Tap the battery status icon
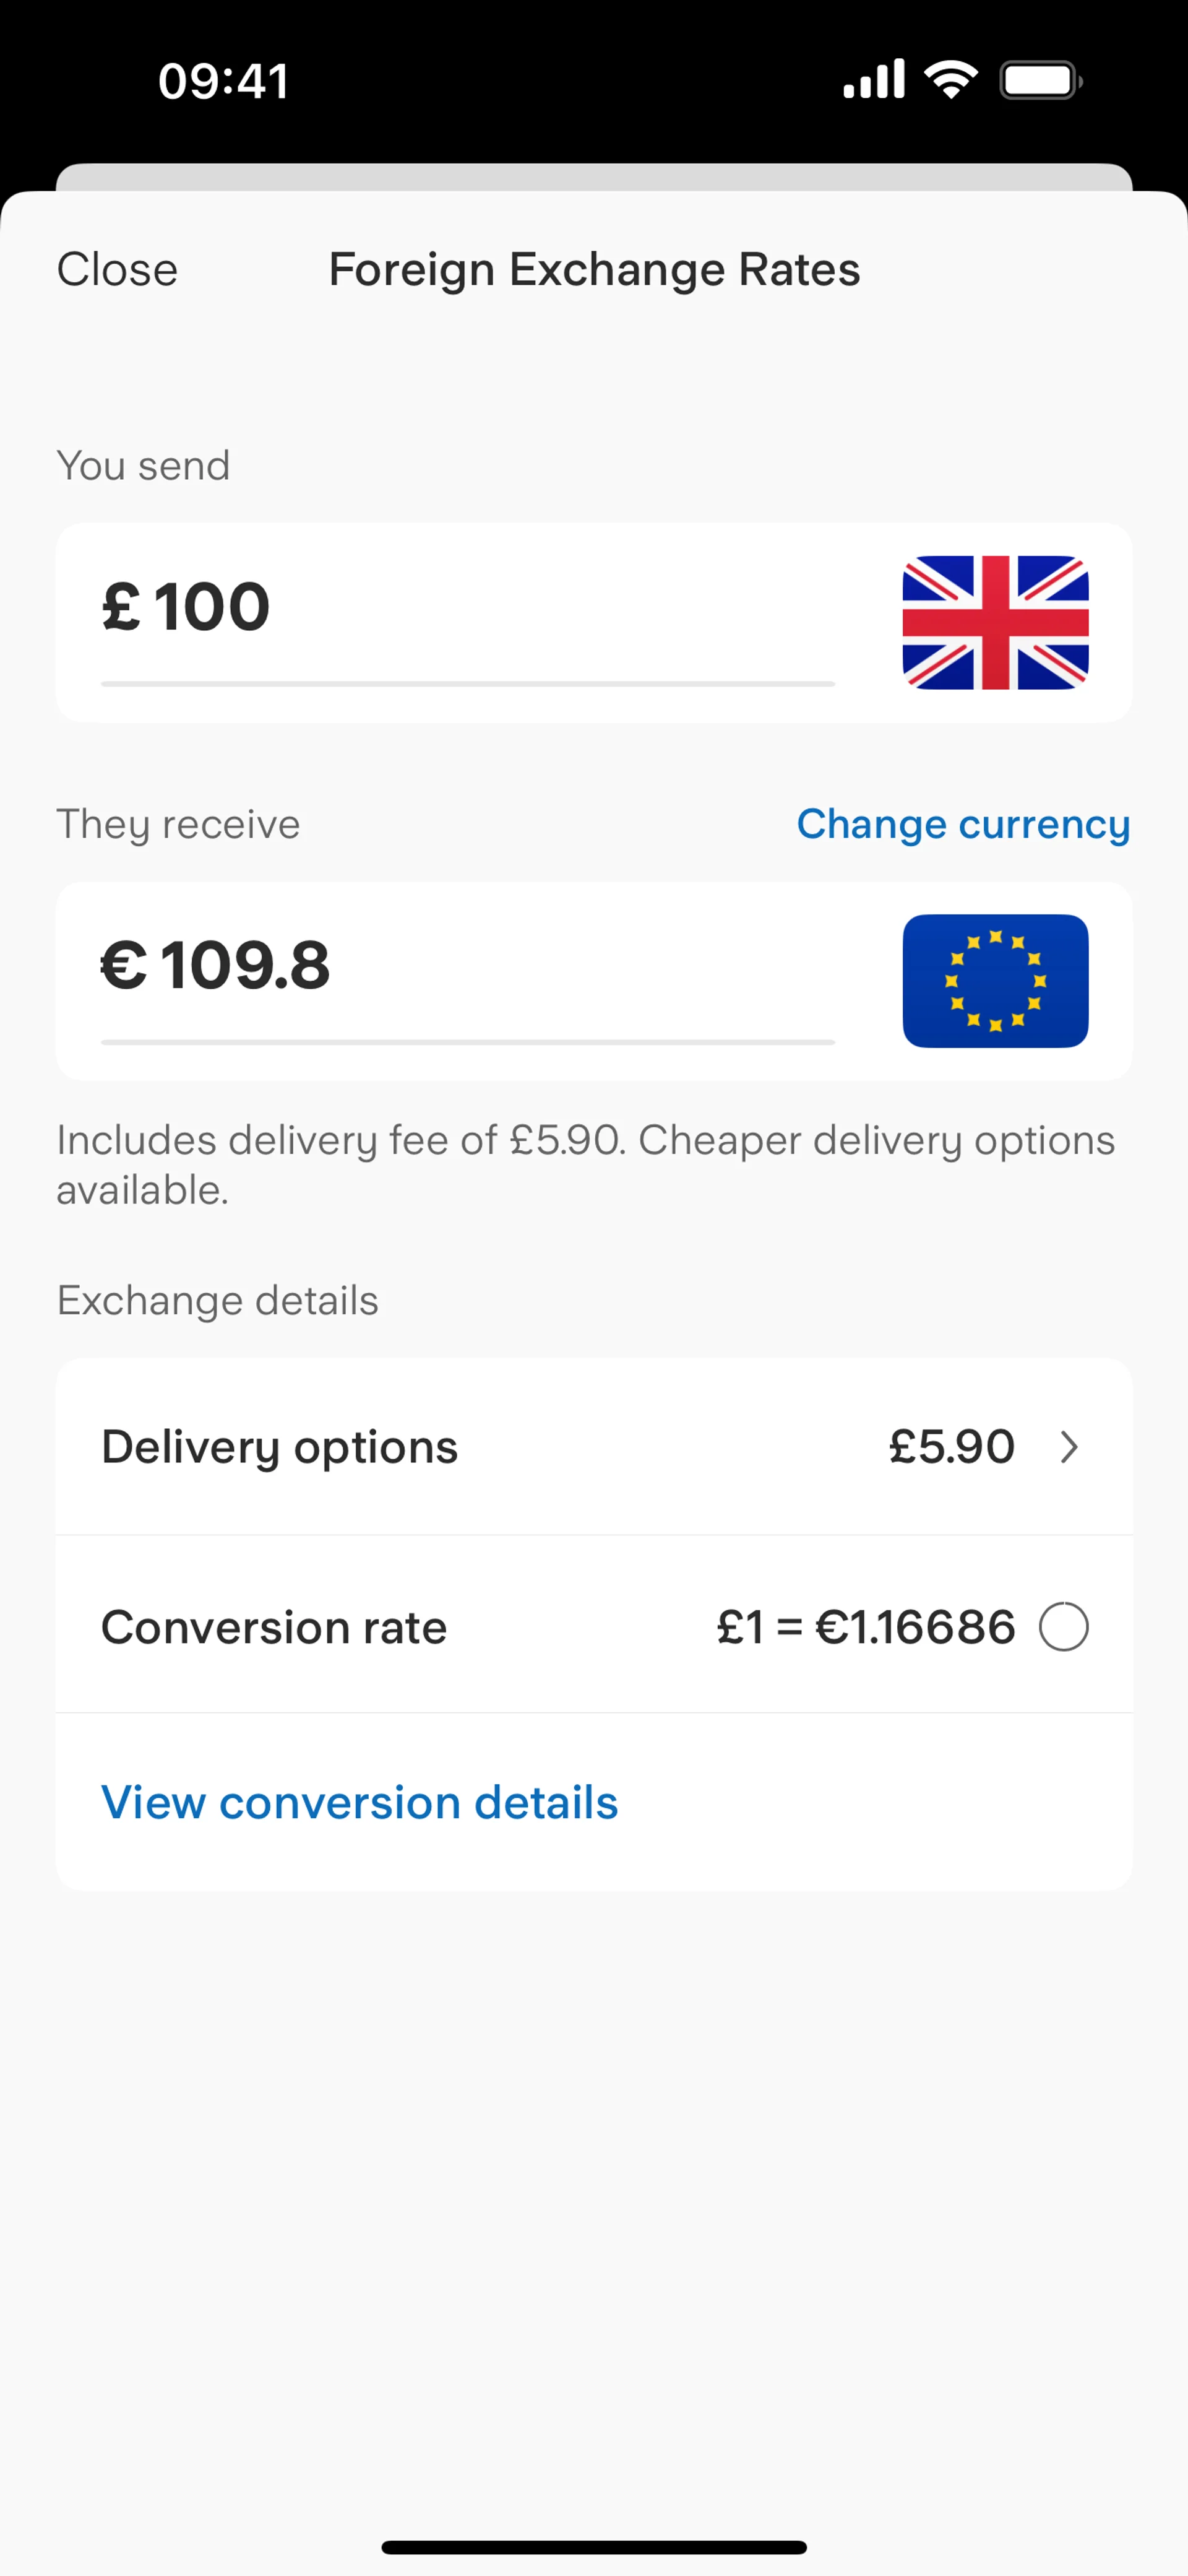1188x2576 pixels. pyautogui.click(x=1040, y=80)
